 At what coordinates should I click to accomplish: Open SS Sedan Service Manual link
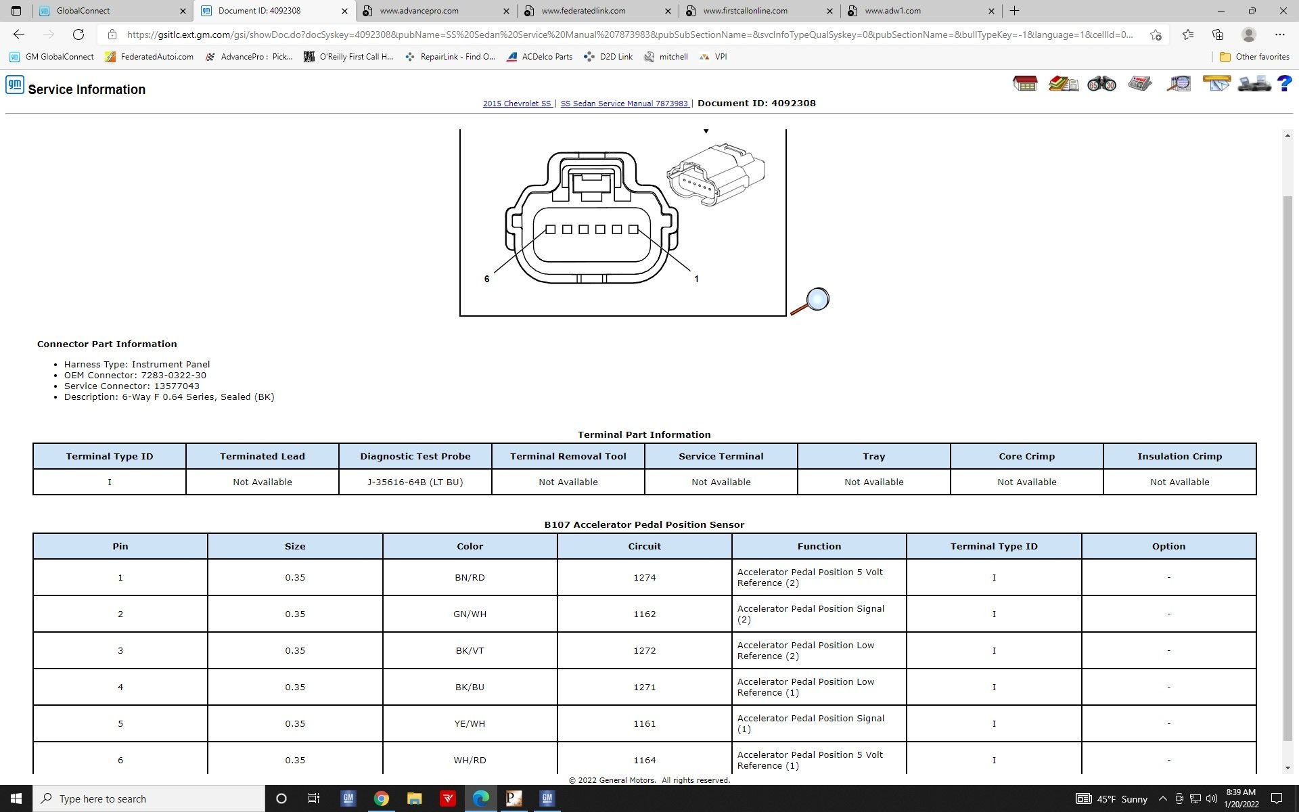click(x=624, y=104)
